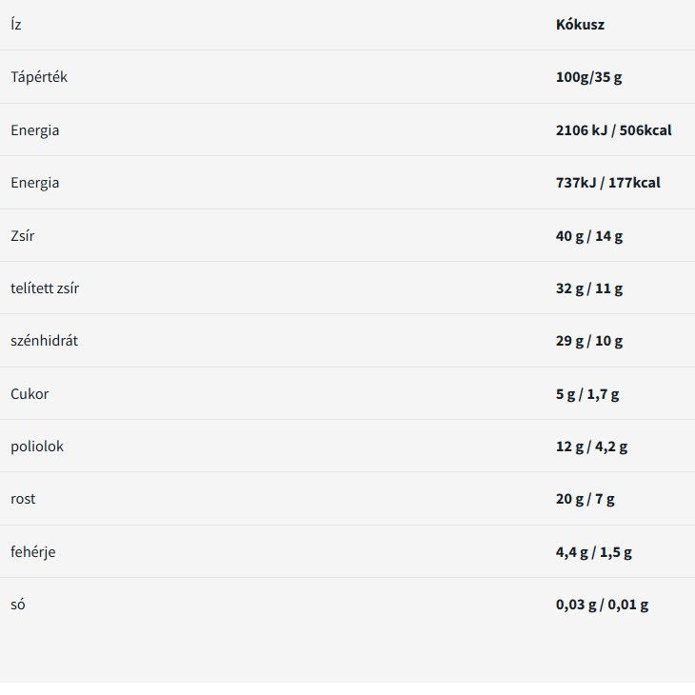The image size is (695, 695).
Task: Click the "rost" row label
Action: 23,499
